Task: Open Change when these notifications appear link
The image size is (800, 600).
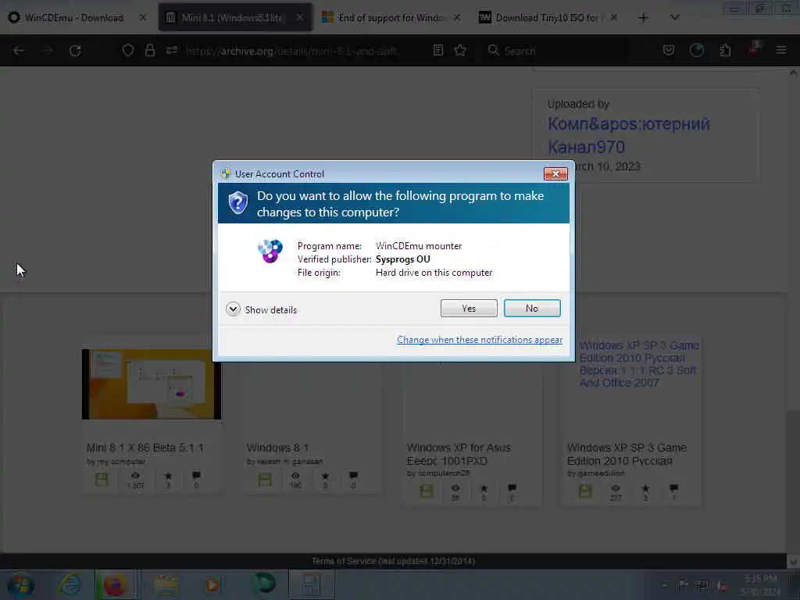Action: (479, 340)
